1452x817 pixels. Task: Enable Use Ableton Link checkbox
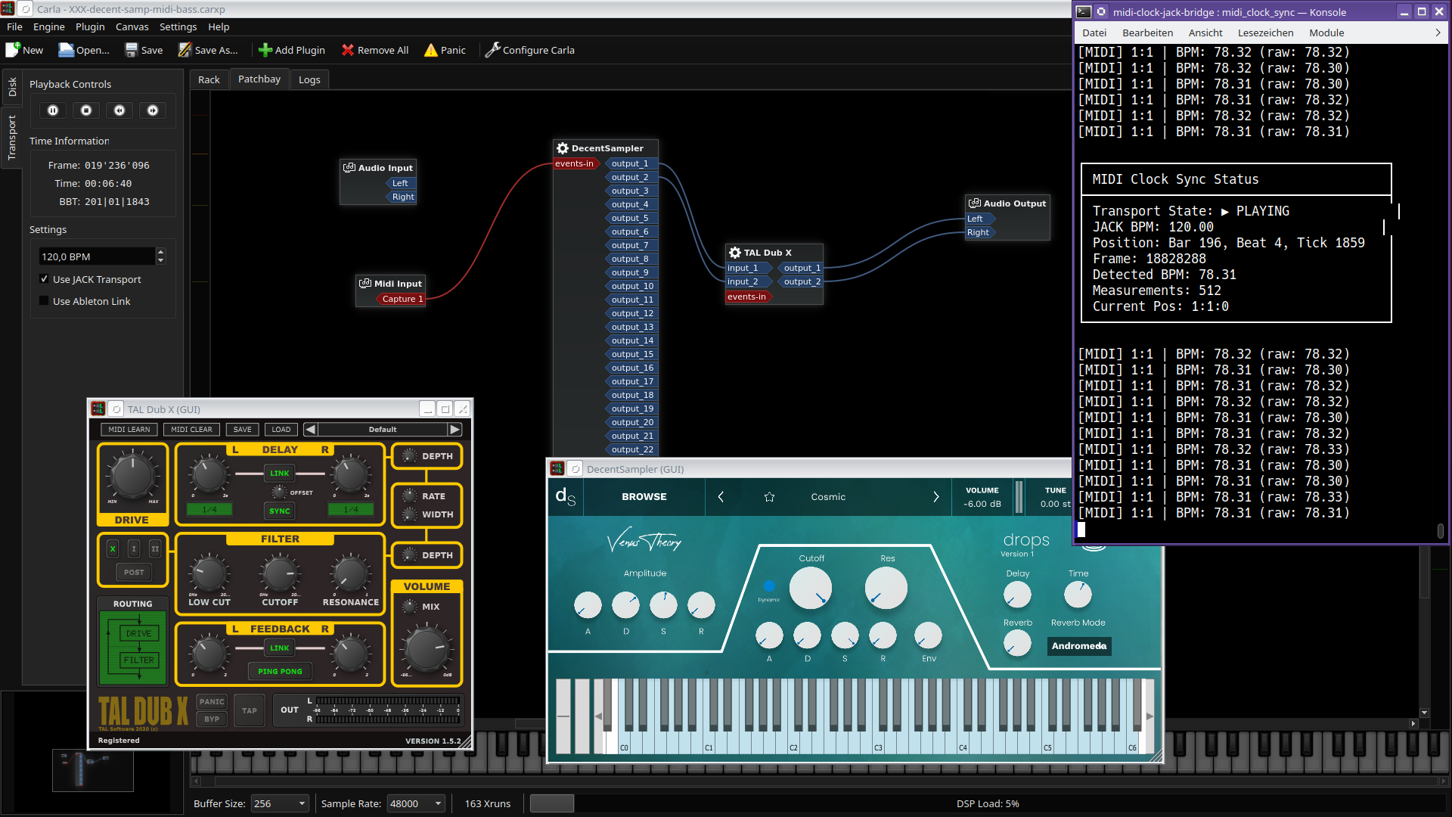[44, 301]
